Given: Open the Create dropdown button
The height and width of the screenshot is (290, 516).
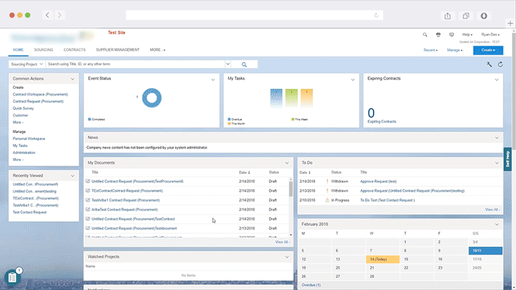Looking at the screenshot, I should (488, 50).
